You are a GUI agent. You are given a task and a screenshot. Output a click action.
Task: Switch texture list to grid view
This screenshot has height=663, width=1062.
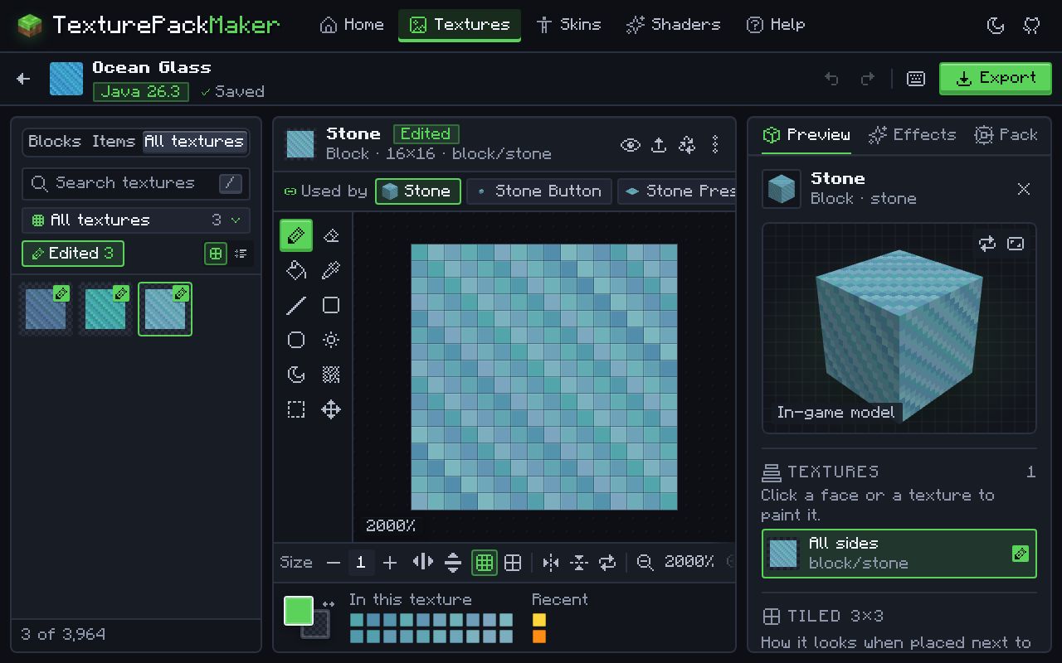point(216,254)
